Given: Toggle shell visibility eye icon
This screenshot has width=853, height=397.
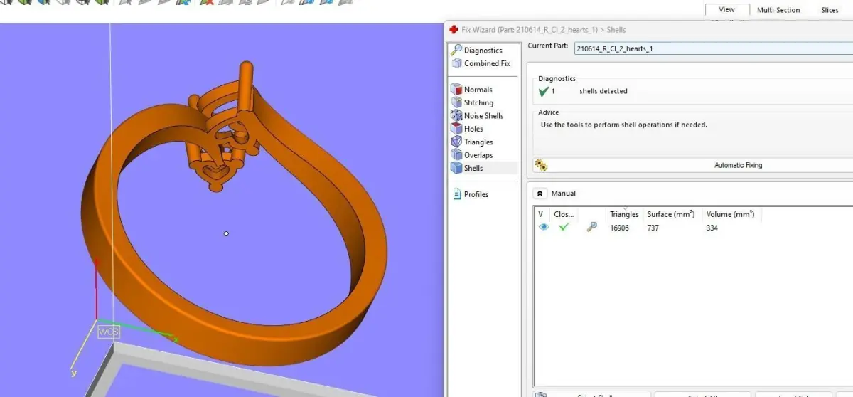Looking at the screenshot, I should (x=544, y=228).
